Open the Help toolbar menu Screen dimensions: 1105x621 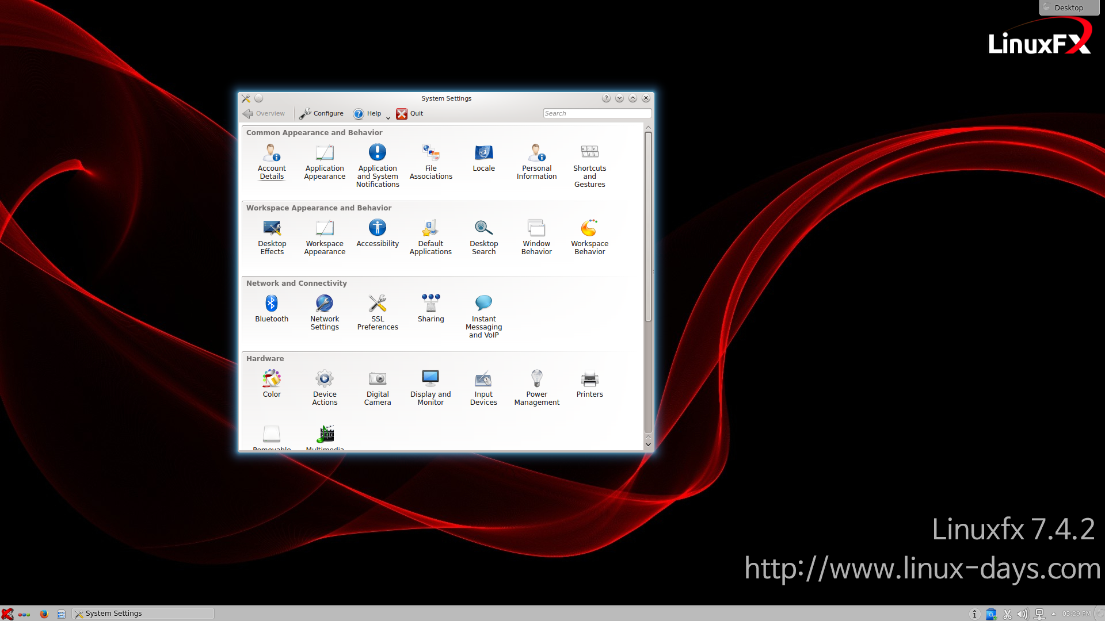[367, 113]
